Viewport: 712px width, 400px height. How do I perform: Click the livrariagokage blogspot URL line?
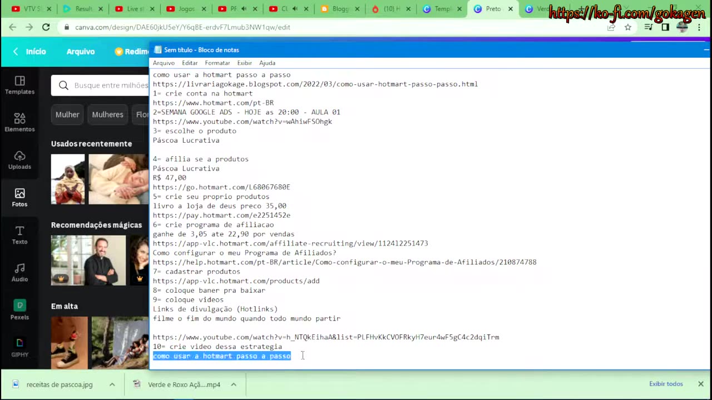(x=315, y=84)
